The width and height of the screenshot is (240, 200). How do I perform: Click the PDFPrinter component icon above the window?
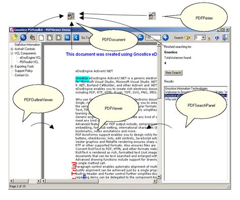coord(152,16)
